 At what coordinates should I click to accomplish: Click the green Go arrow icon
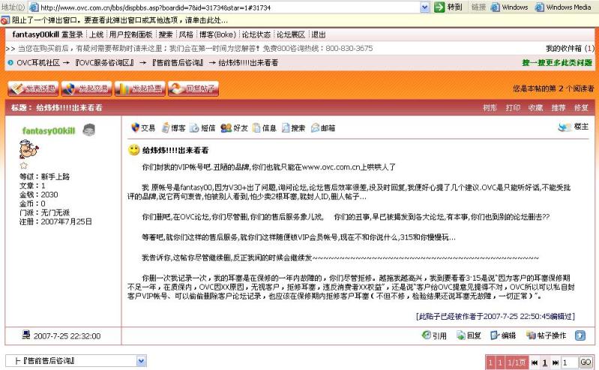tap(439, 7)
